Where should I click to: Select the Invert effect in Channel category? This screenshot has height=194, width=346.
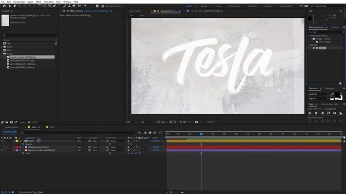pos(322,48)
